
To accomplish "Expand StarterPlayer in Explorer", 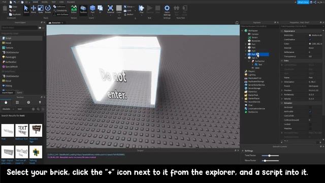I will (x=242, y=99).
